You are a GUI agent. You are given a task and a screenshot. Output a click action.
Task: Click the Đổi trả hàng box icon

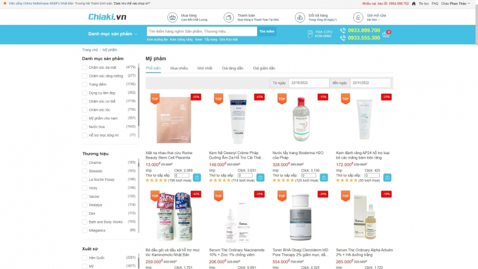300,18
